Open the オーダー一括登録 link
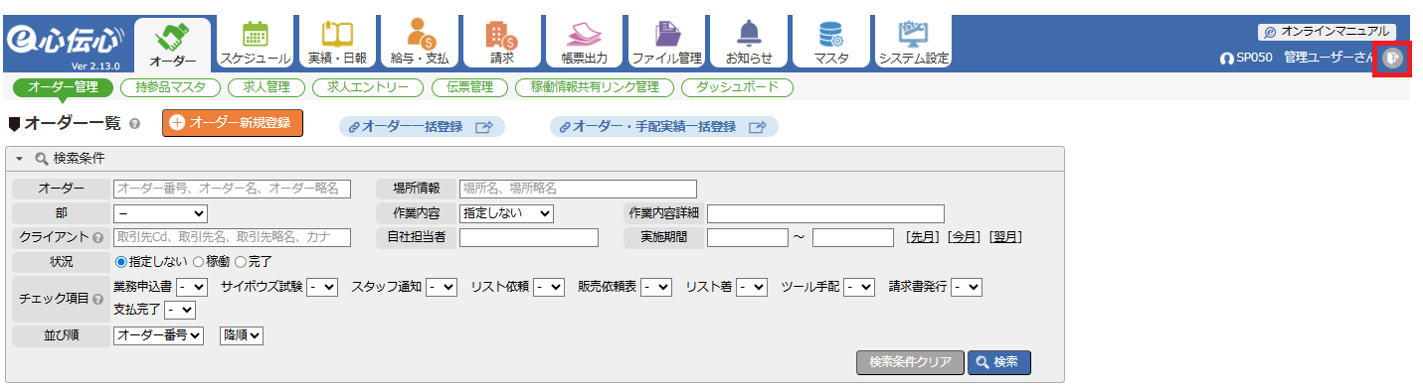Image resolution: width=1423 pixels, height=392 pixels. coord(423,127)
